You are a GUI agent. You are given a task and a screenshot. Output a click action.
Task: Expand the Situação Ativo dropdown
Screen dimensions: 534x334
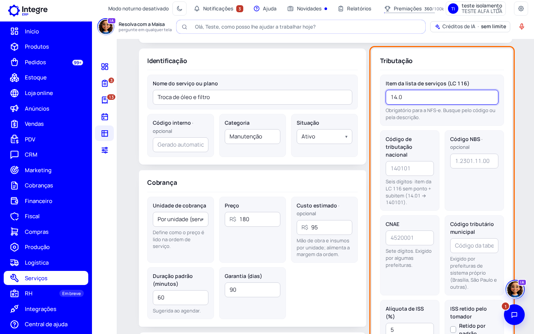tap(324, 137)
